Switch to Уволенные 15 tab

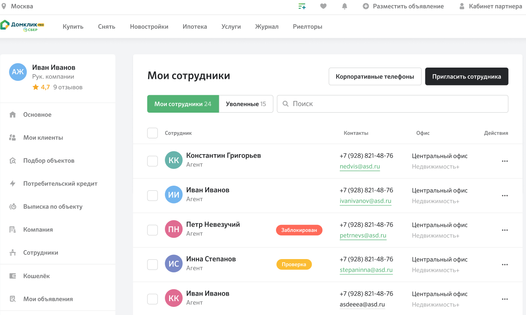tap(246, 104)
